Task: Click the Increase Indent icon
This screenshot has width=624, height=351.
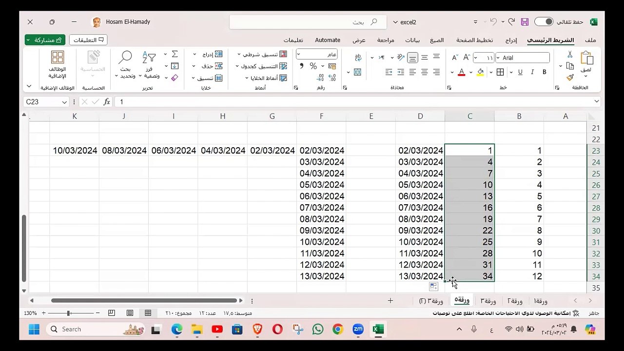Action: pos(389,72)
